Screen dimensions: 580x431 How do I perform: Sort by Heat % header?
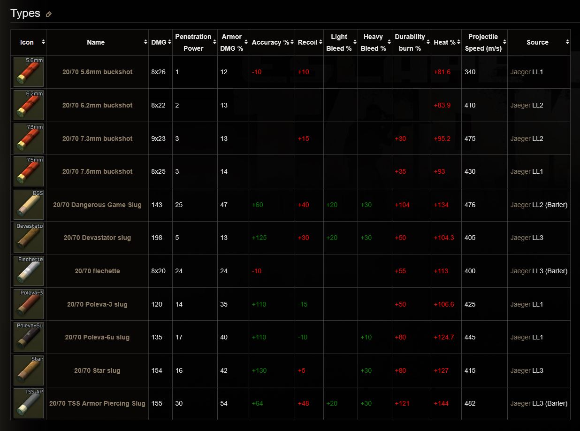pyautogui.click(x=446, y=42)
